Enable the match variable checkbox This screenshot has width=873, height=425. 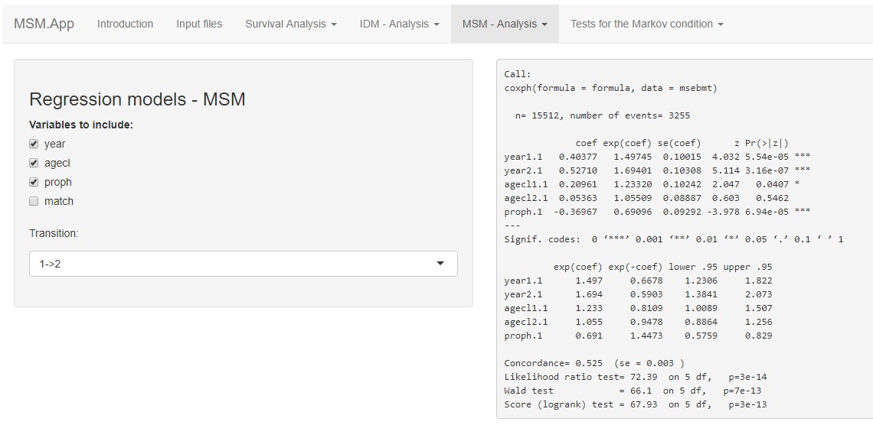tap(34, 201)
